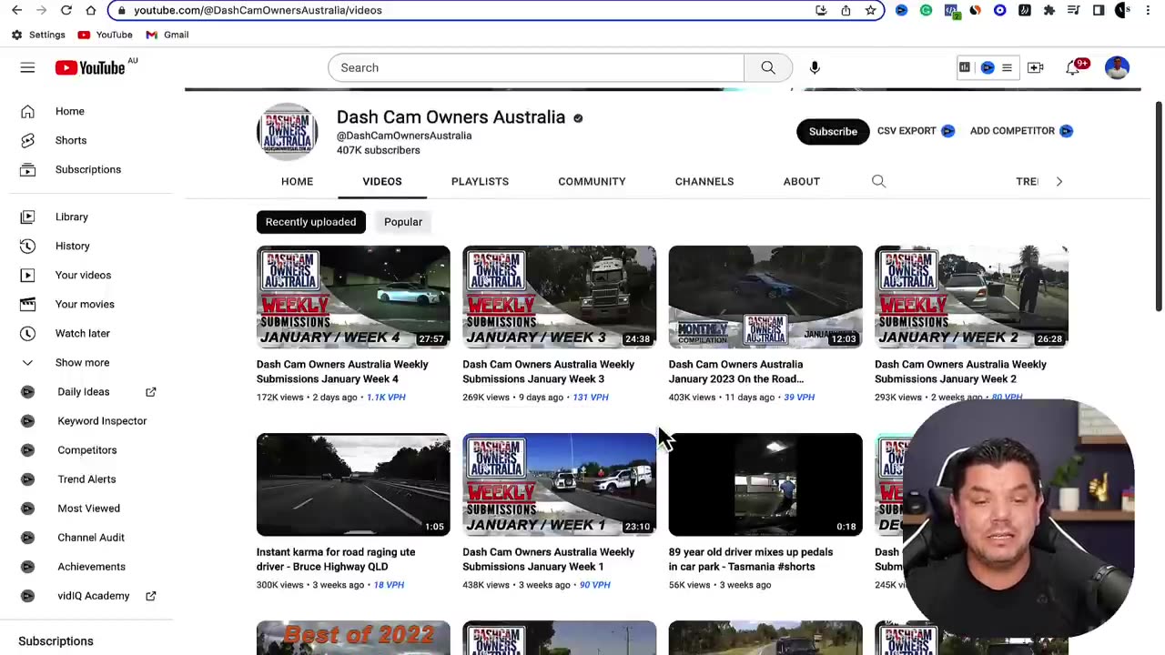Open vidIQ Channel Audit
Screen dimensions: 1165x655
(x=91, y=537)
